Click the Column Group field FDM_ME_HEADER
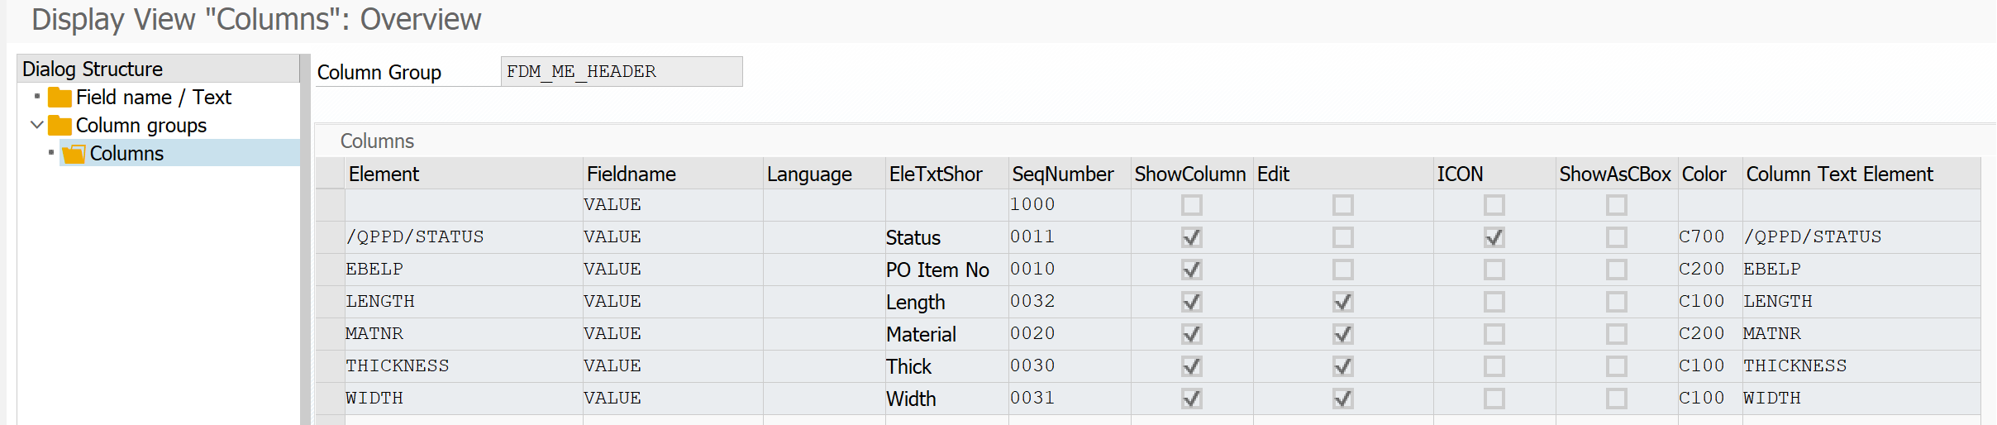The image size is (1997, 425). coord(621,72)
